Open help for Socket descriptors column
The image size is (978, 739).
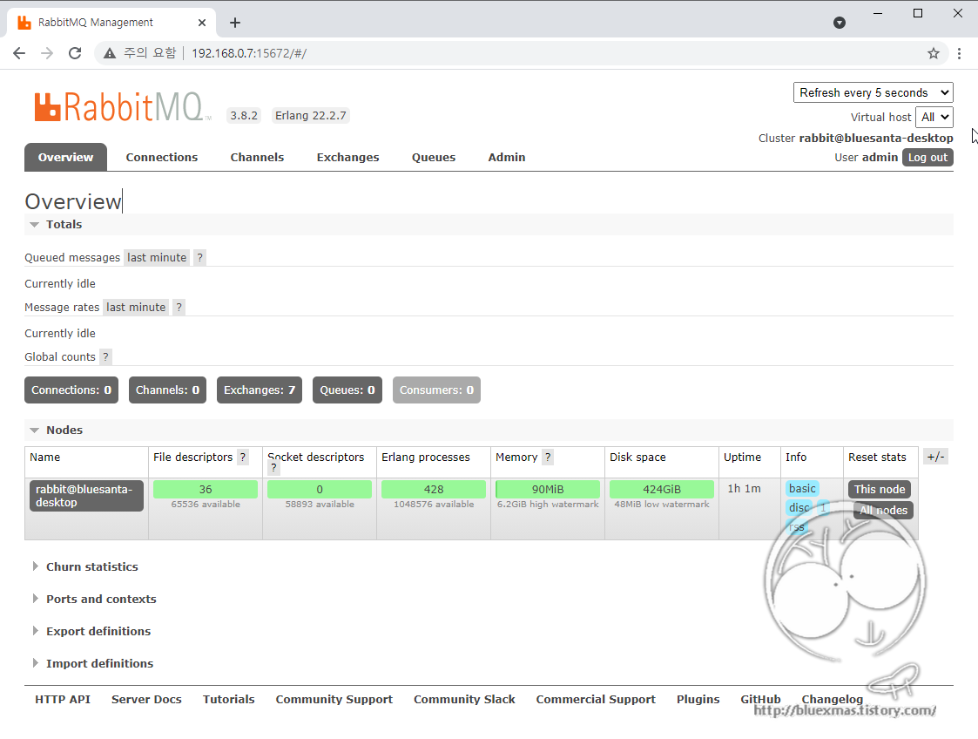click(273, 467)
